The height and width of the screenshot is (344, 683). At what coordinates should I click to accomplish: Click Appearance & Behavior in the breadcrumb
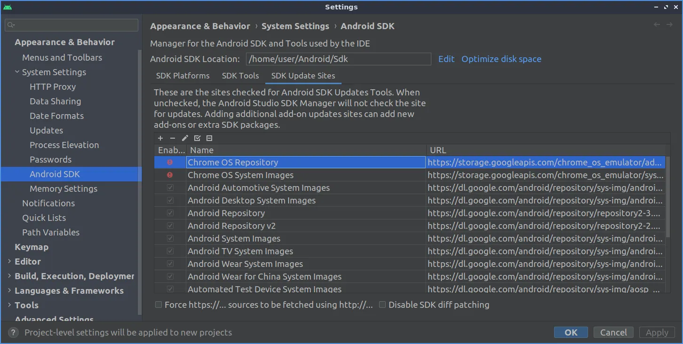point(200,26)
